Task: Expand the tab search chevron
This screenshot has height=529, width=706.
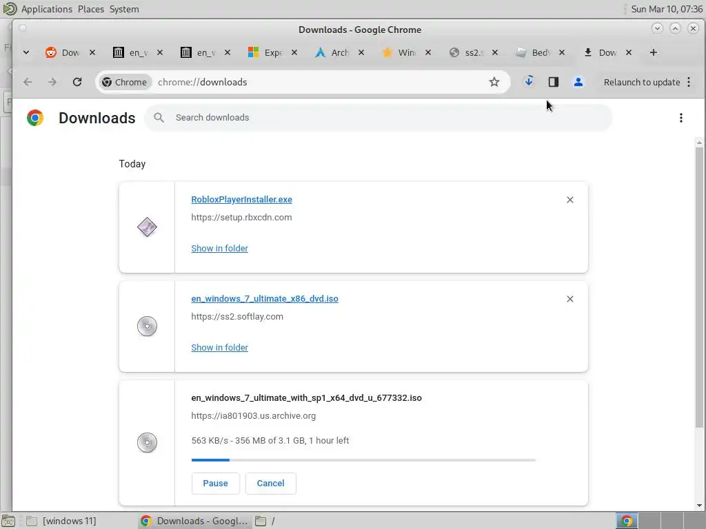Action: click(x=26, y=52)
